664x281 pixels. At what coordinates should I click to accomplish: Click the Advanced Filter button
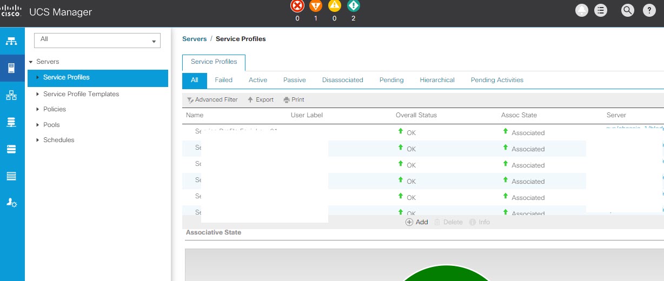213,100
